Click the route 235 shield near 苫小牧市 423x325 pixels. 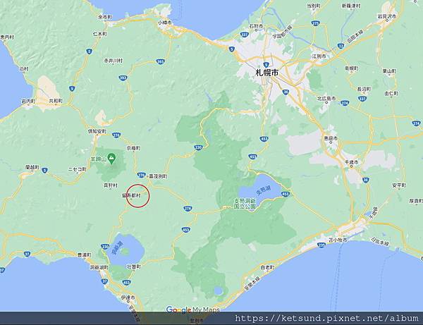pyautogui.click(x=321, y=245)
